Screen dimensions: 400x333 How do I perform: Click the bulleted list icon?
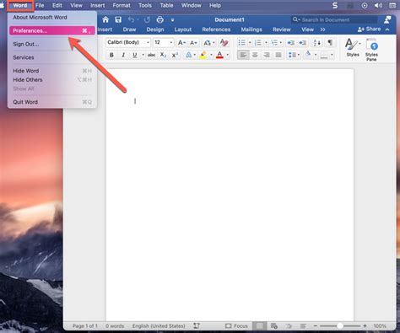(241, 42)
